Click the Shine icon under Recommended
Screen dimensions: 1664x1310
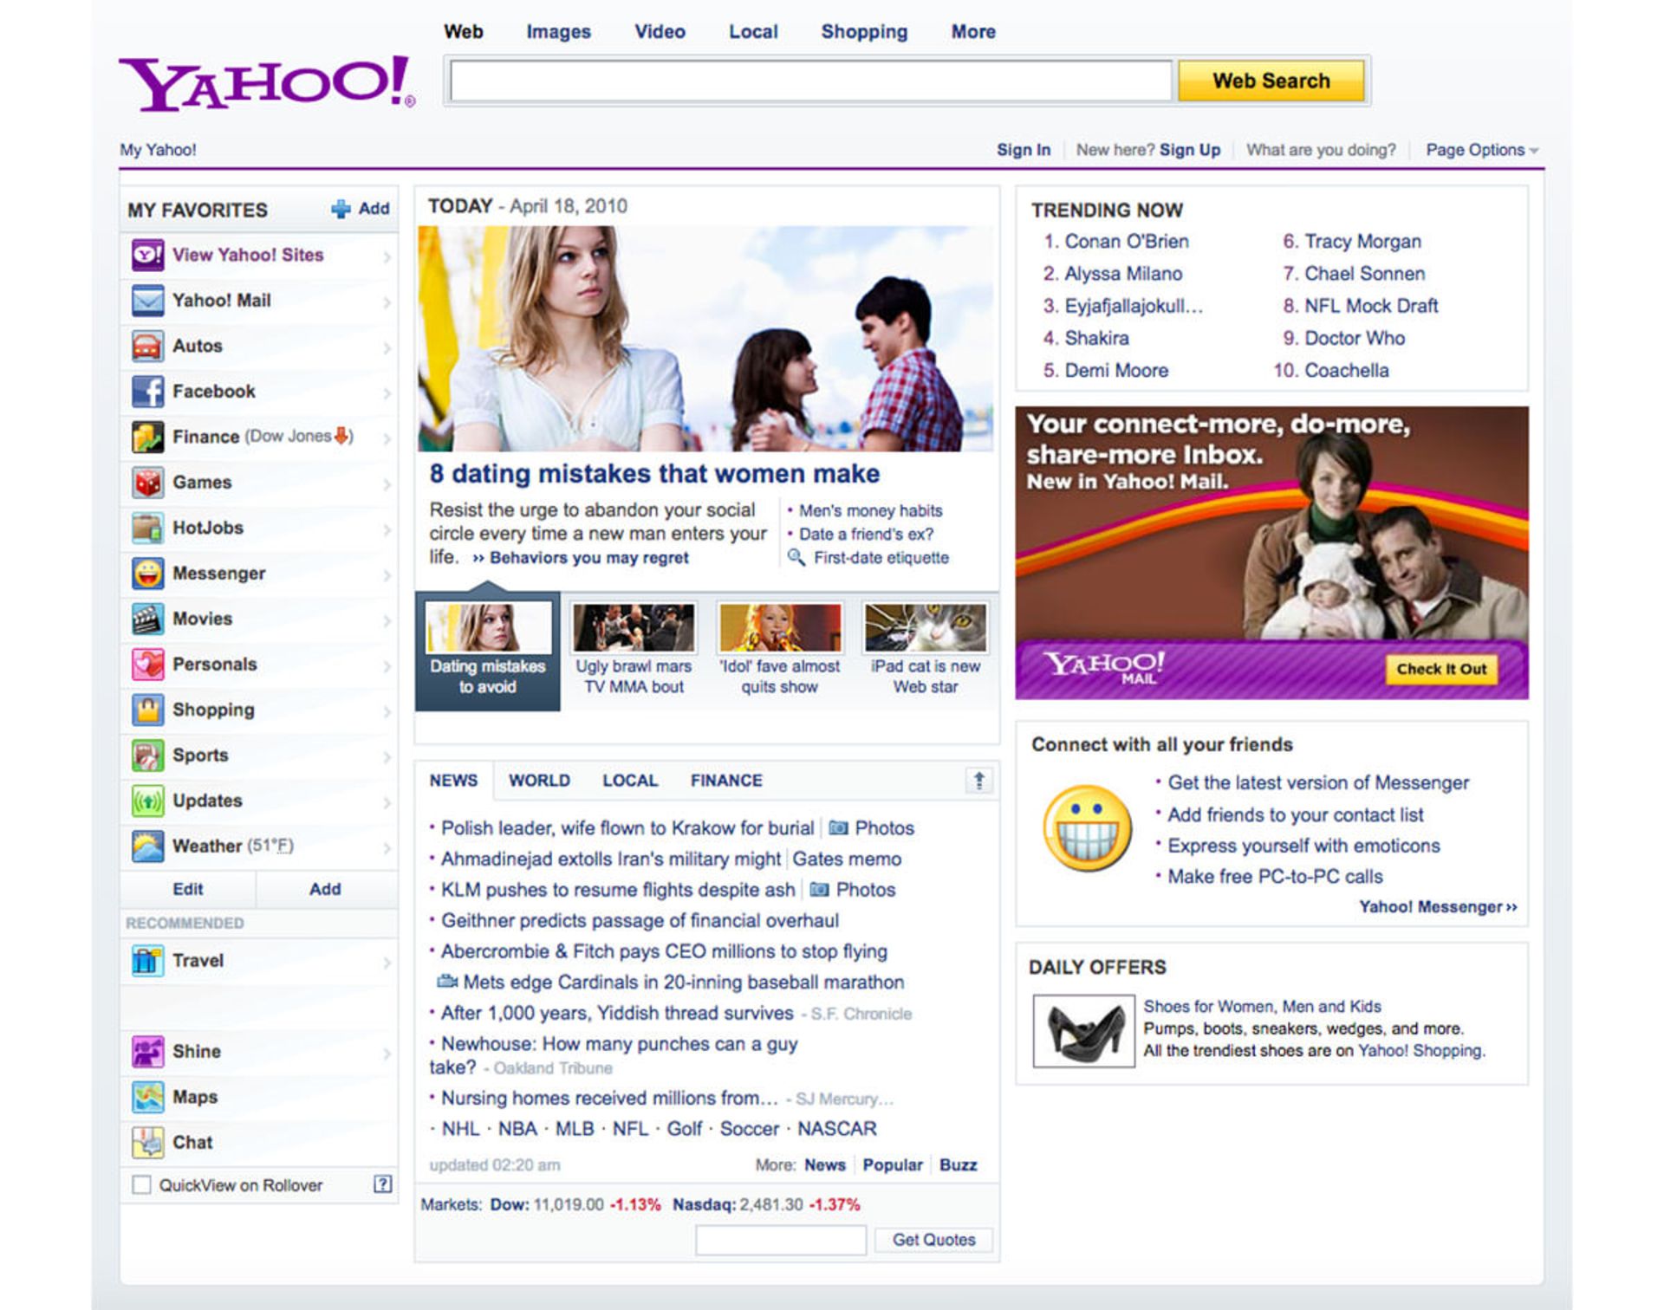tap(147, 1052)
